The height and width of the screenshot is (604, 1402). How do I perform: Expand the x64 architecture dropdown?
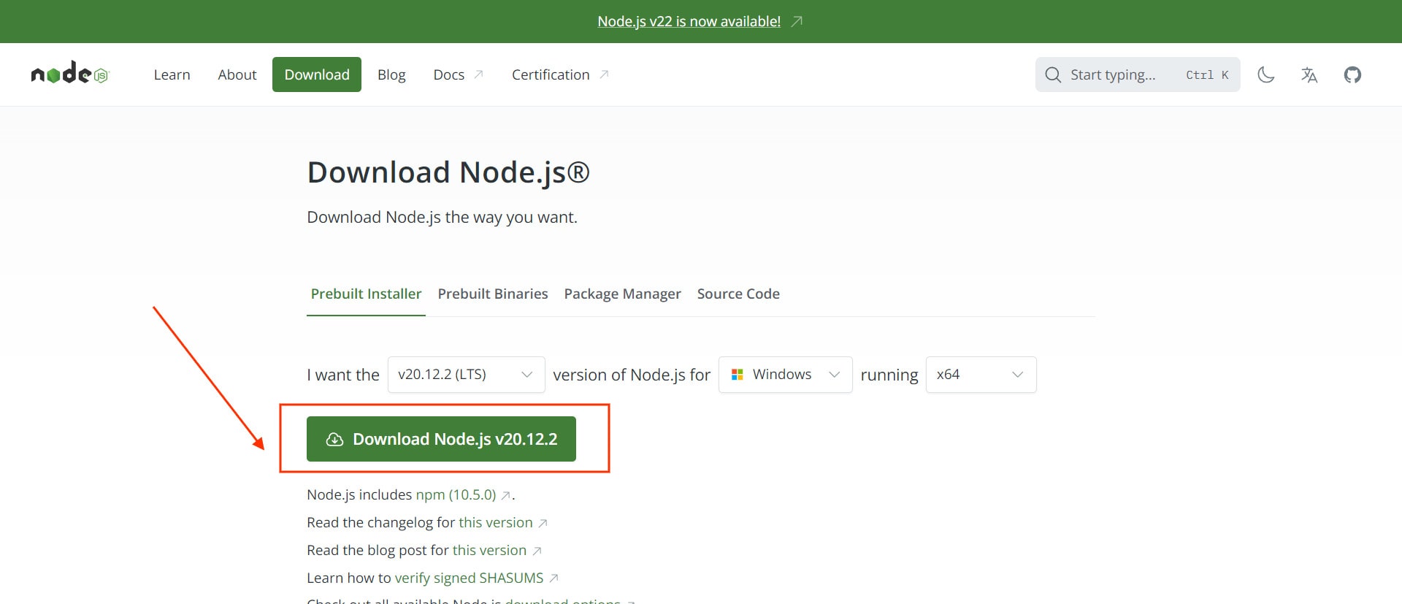pos(981,375)
